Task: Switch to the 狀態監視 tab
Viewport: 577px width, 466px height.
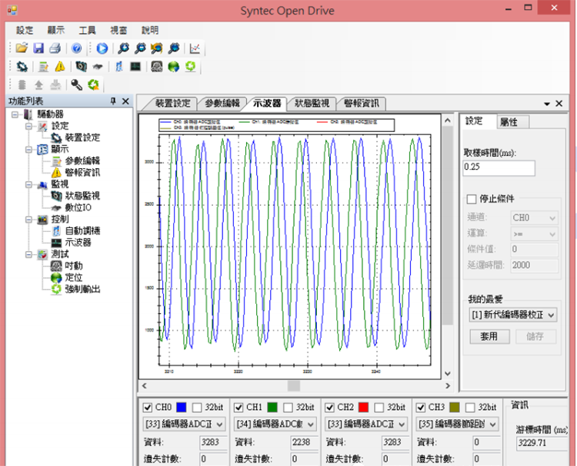Action: point(312,104)
